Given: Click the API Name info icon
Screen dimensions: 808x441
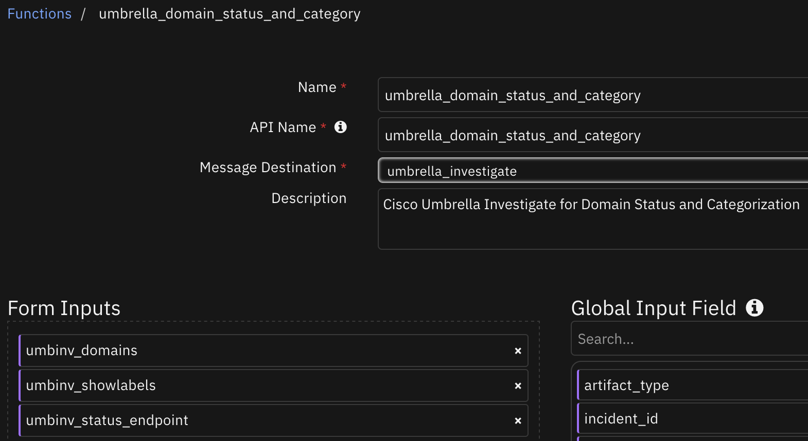Looking at the screenshot, I should coord(341,127).
